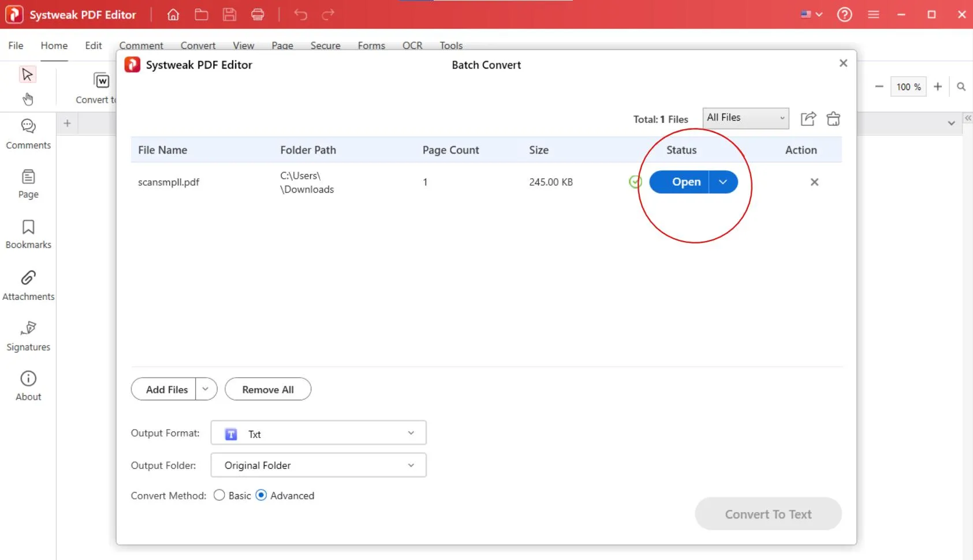
Task: Remove scansmpll.pdf using the Action X
Action: pos(814,182)
